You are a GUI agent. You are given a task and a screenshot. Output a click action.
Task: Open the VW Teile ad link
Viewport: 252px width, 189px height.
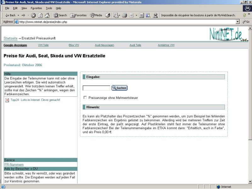pyautogui.click(x=43, y=45)
